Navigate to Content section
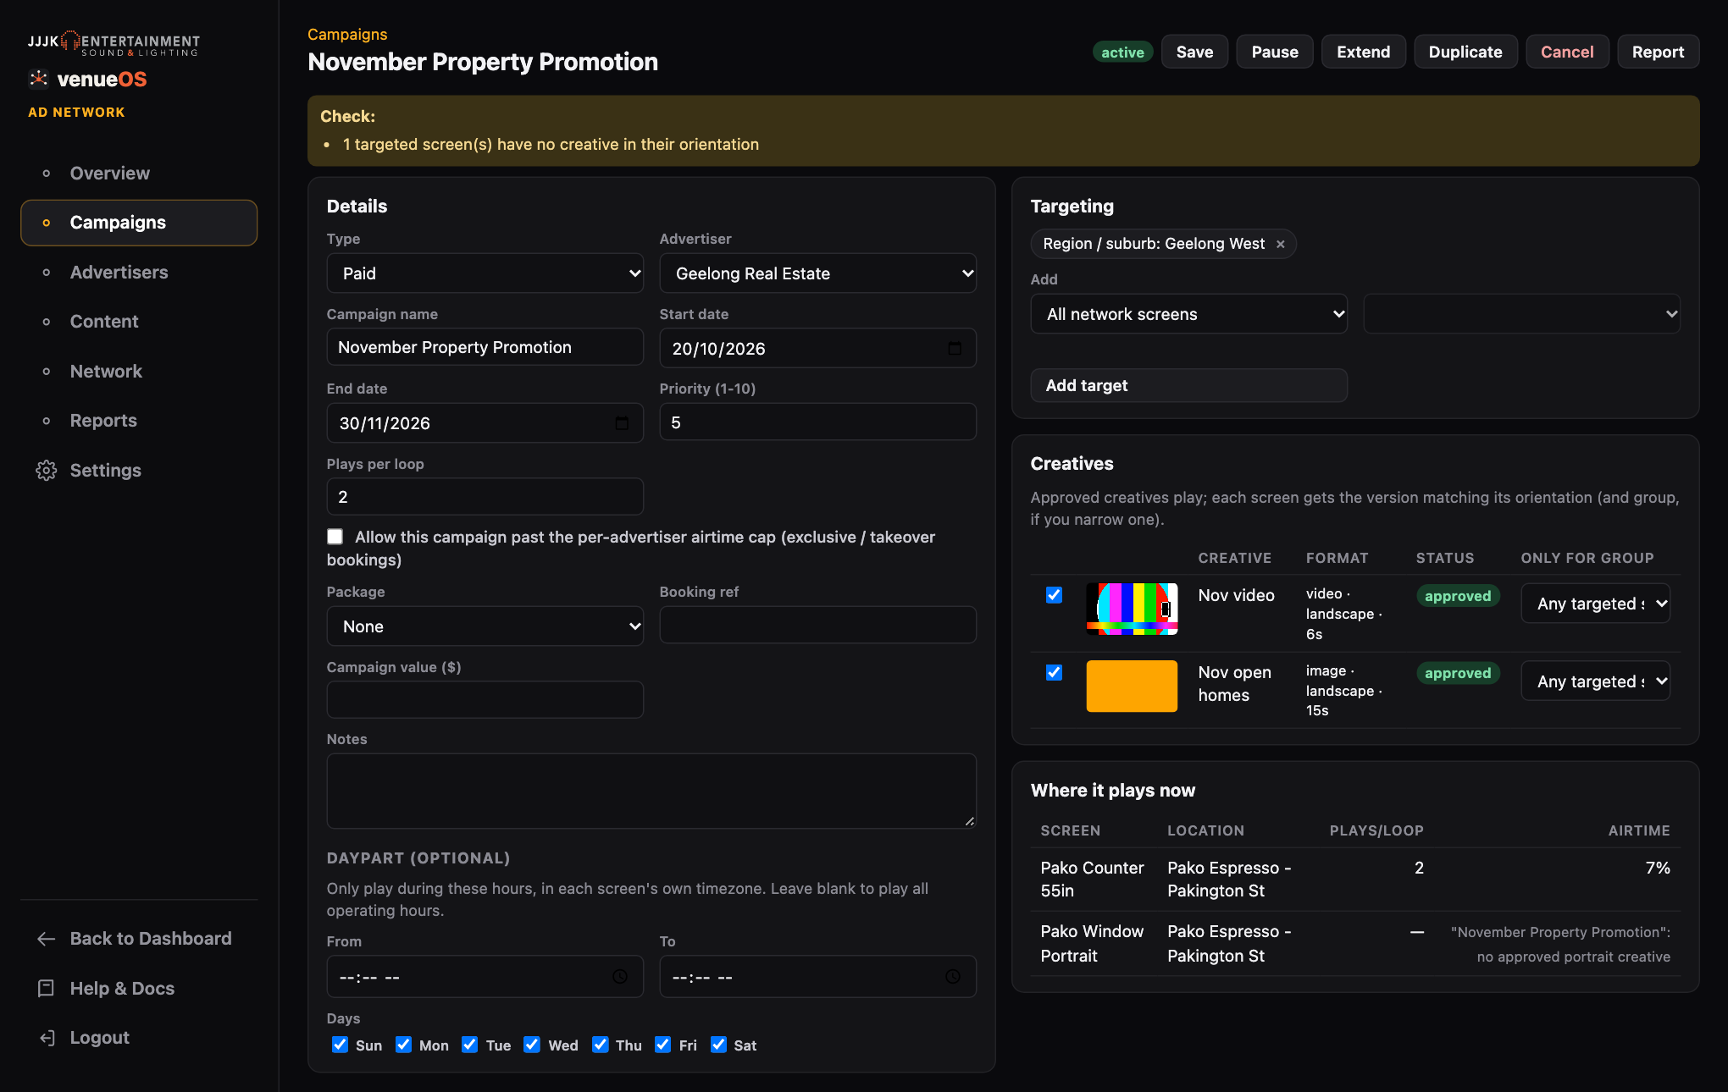The image size is (1728, 1092). tap(139, 322)
